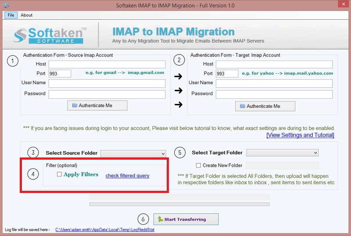Click the Start Transferring button
This screenshot has height=236, width=351.
pyautogui.click(x=186, y=219)
